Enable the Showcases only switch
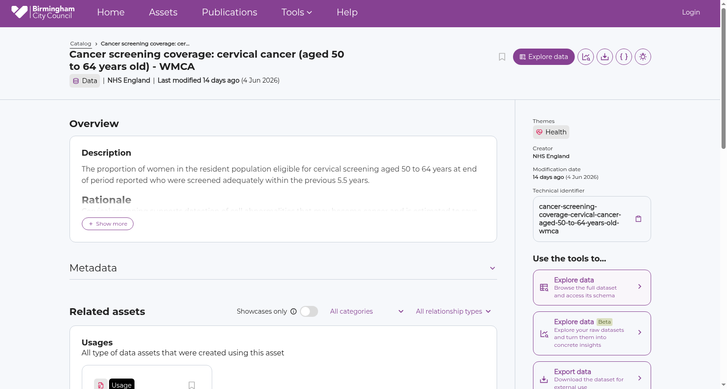The width and height of the screenshot is (727, 389). (309, 311)
